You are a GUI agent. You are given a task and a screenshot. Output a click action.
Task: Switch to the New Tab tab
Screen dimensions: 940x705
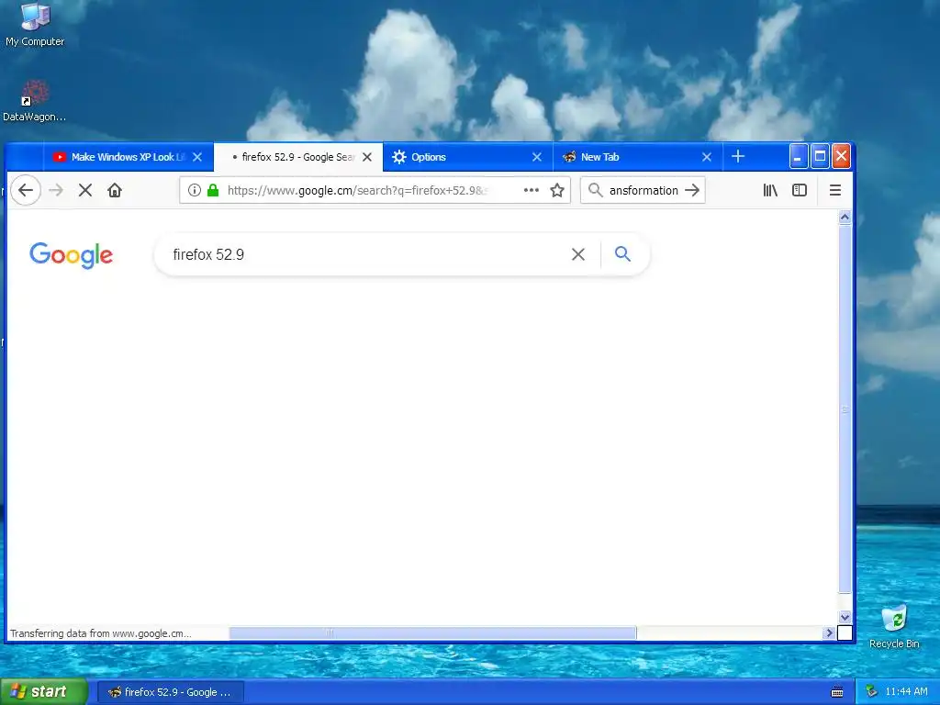637,157
